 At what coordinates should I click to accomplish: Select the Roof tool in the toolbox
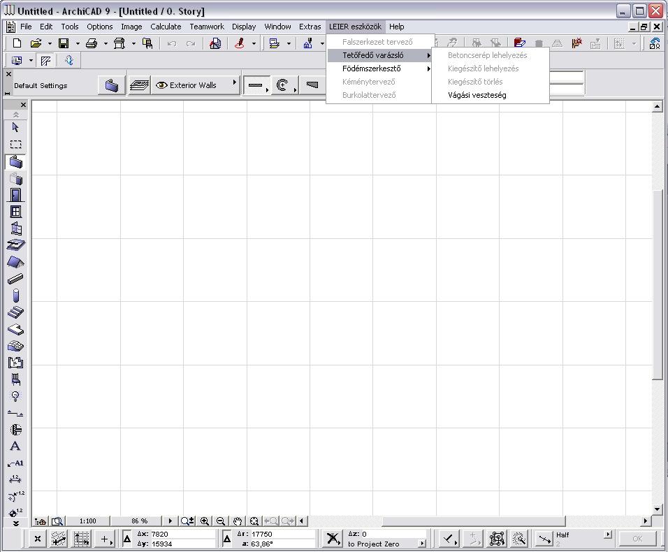(x=16, y=262)
